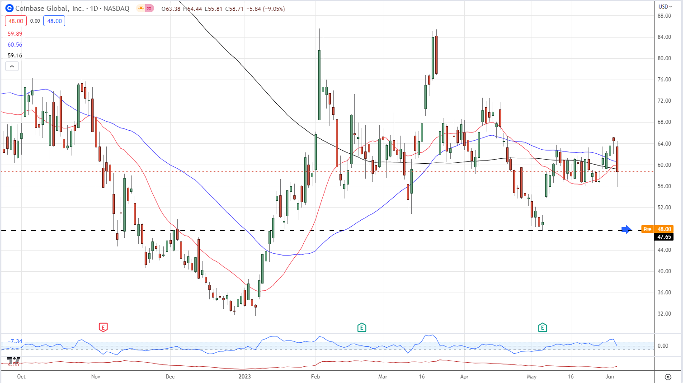
Task: Click the 60.00 price axis label
Action: (664, 165)
